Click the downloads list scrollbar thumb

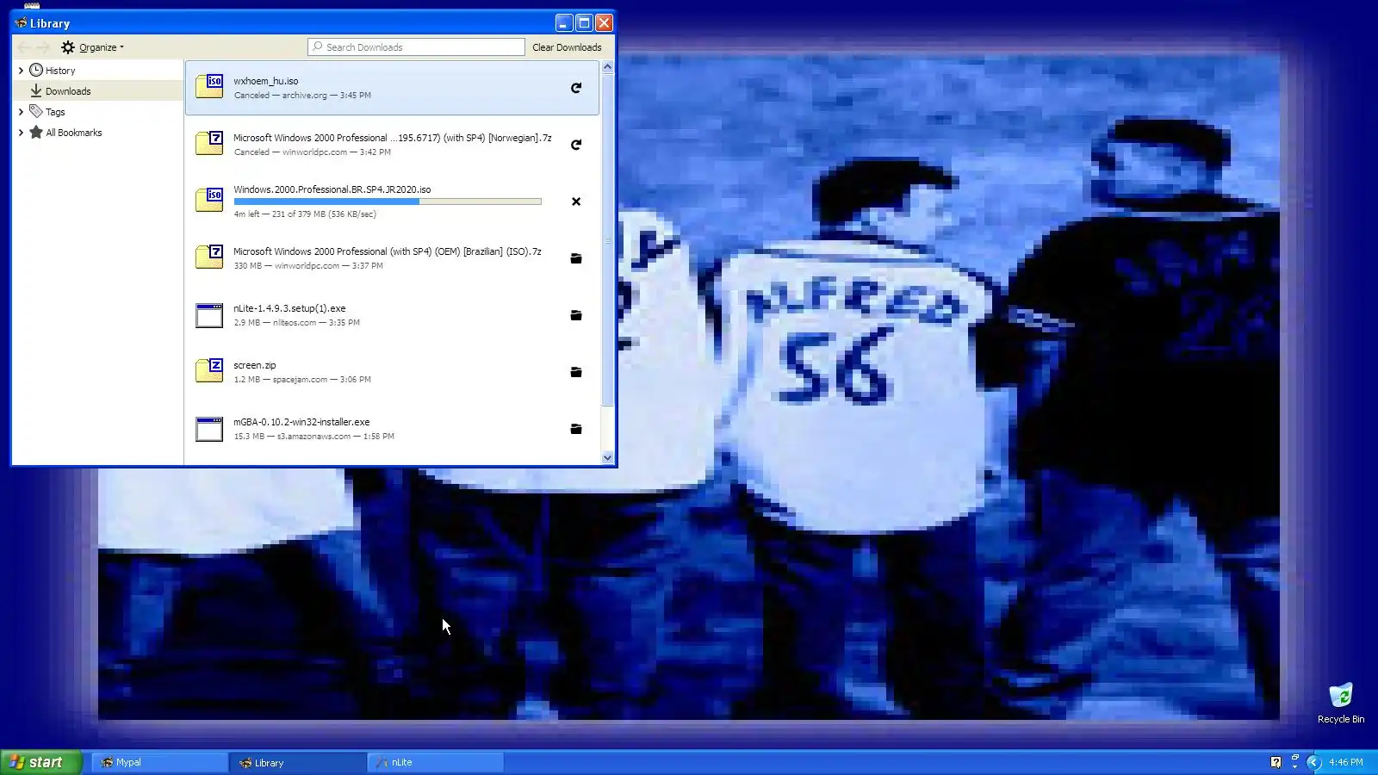click(x=607, y=239)
